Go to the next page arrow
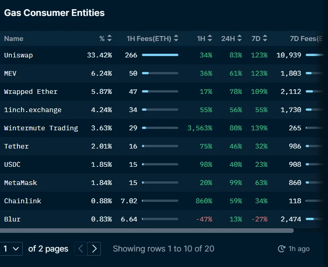Screen dimensions: 328x267 [94, 249]
